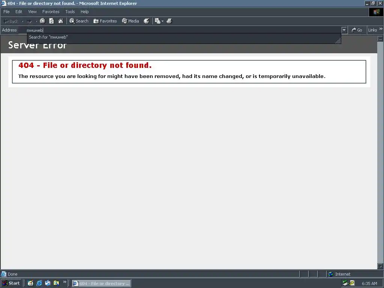This screenshot has width=384, height=288.
Task: Launch Outlook Express from quick launch
Action: click(x=48, y=283)
